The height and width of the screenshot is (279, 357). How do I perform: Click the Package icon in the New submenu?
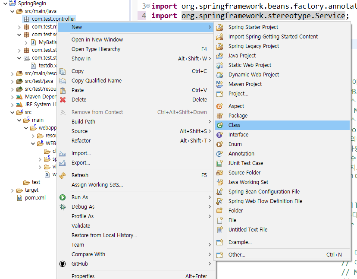coord(219,116)
